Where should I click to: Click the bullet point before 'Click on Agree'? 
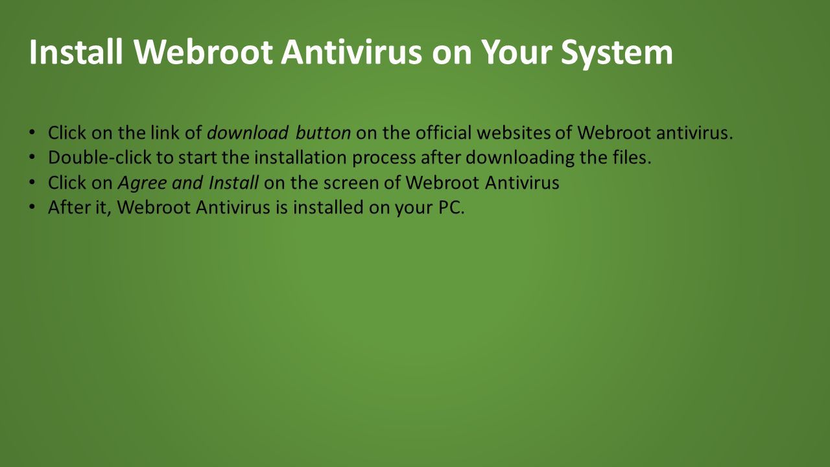32,183
